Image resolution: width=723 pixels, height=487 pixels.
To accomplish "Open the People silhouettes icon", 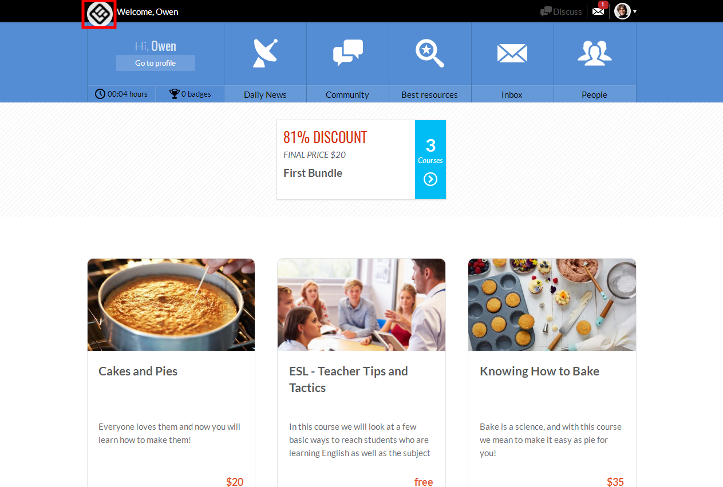I will (595, 53).
